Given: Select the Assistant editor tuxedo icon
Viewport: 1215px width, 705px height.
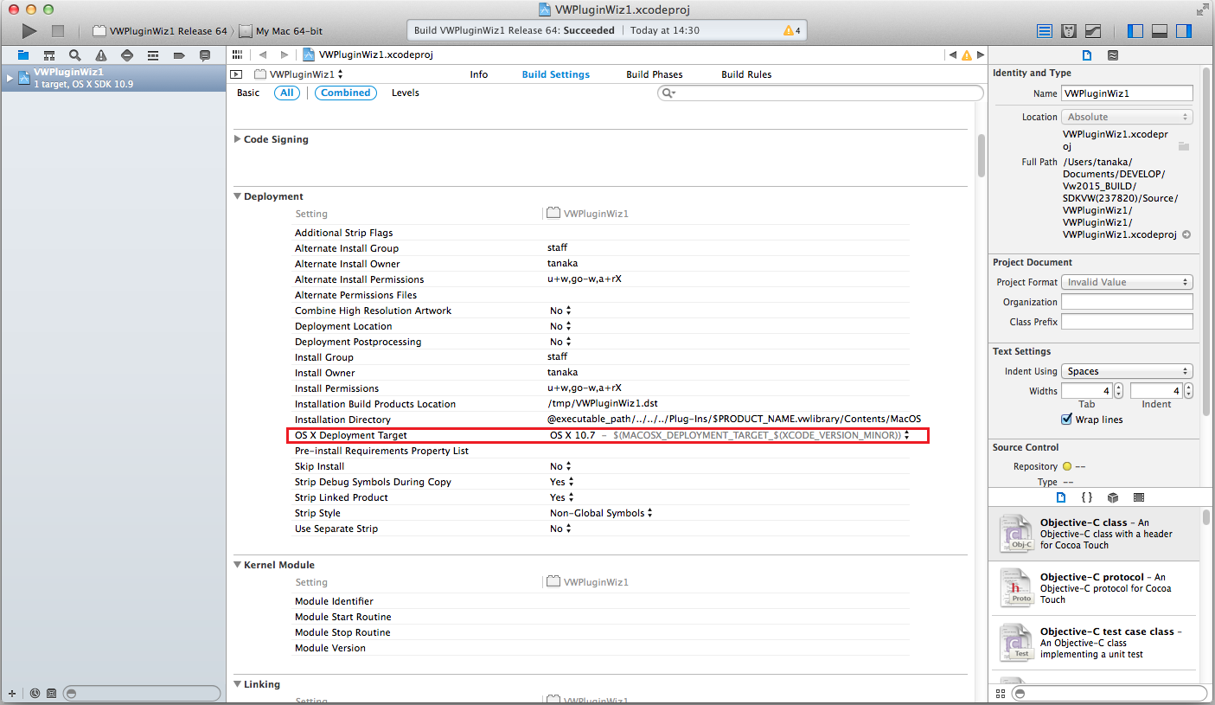Looking at the screenshot, I should click(x=1069, y=31).
